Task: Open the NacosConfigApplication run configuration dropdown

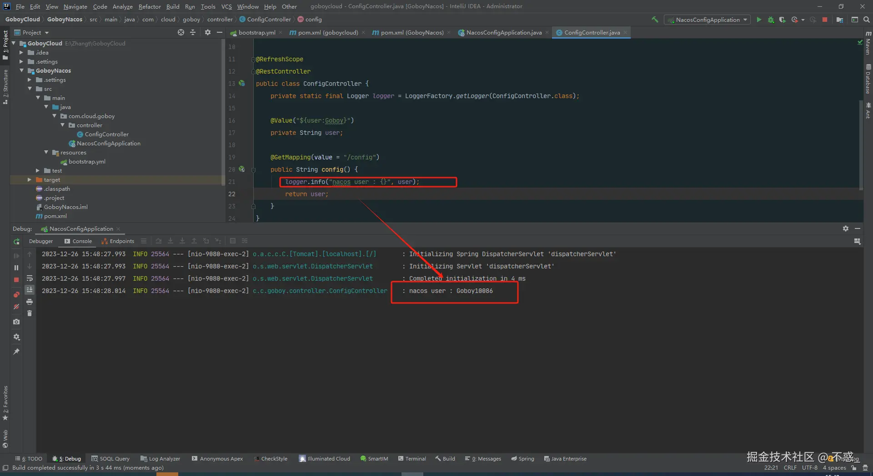Action: [707, 20]
